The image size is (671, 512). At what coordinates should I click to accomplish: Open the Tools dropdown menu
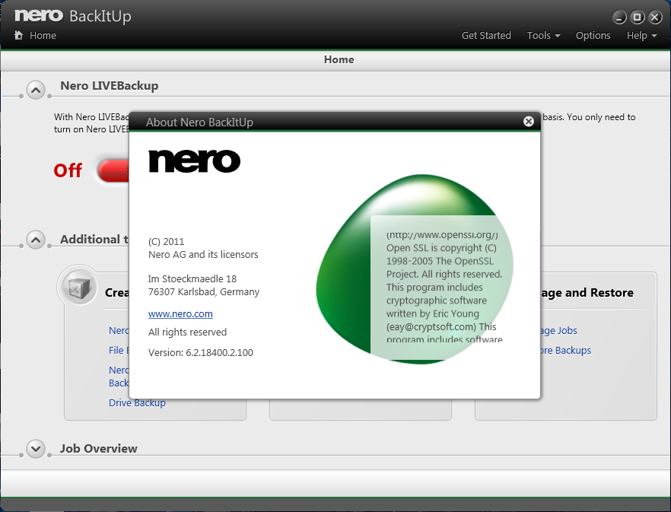[x=543, y=36]
